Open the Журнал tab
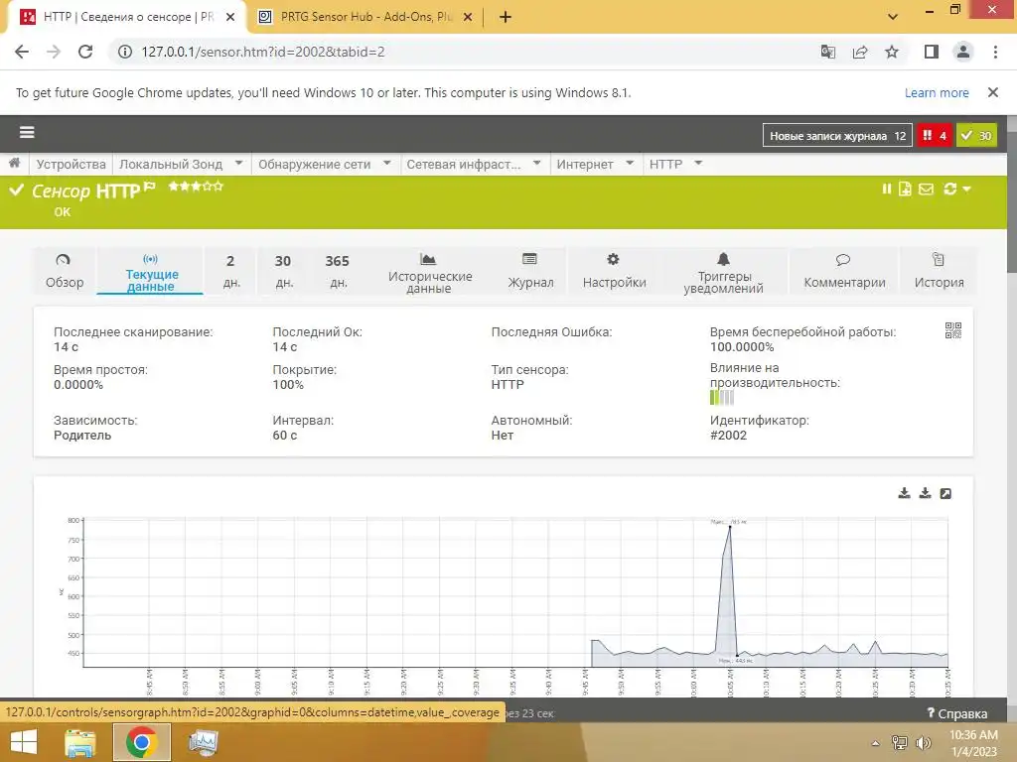Screen dimensions: 1017x762 [530, 271]
